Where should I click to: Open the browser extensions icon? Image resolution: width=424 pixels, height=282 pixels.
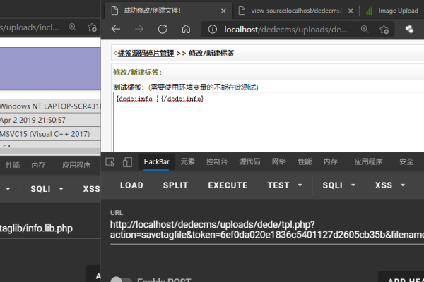tap(409, 29)
